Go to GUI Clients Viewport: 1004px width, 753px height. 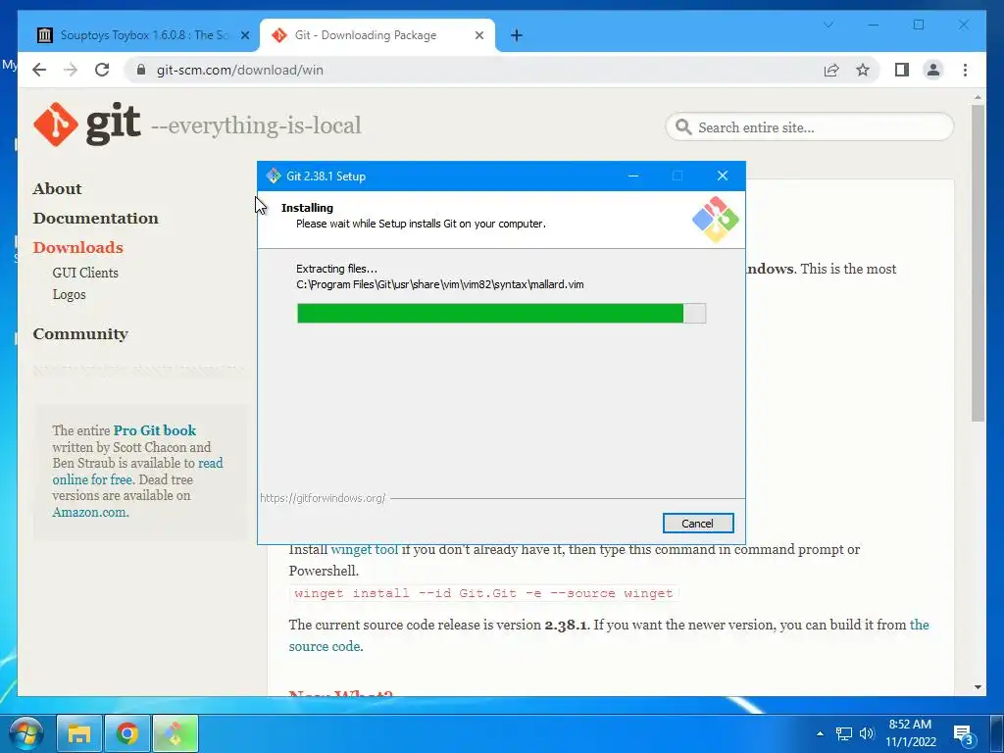[x=85, y=273]
